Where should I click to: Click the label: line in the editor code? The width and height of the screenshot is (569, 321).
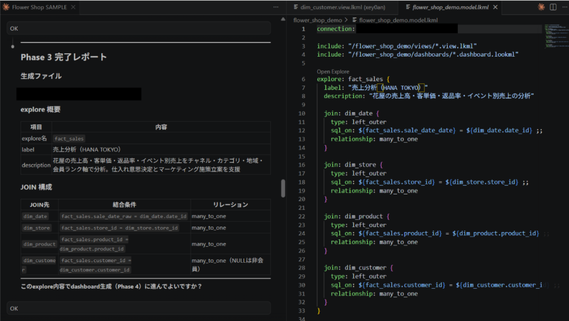click(376, 87)
